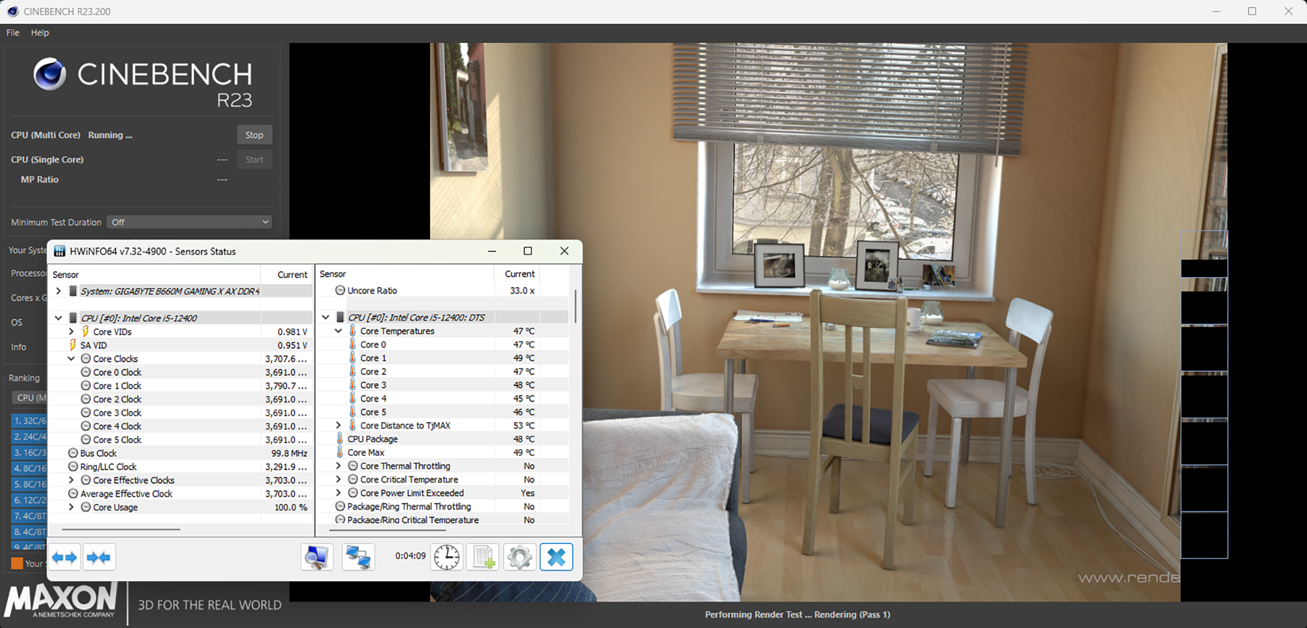Image resolution: width=1307 pixels, height=628 pixels.
Task: Expand the Core VIDs row
Action: coord(71,332)
